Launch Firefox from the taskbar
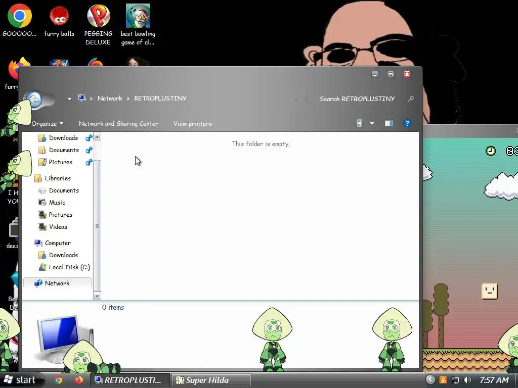The width and height of the screenshot is (518, 388). coord(78,380)
